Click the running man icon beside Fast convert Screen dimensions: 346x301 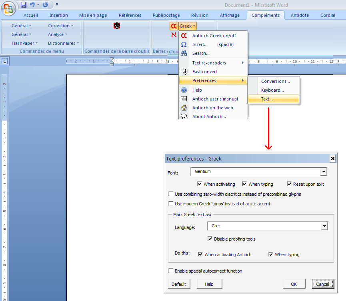point(184,72)
